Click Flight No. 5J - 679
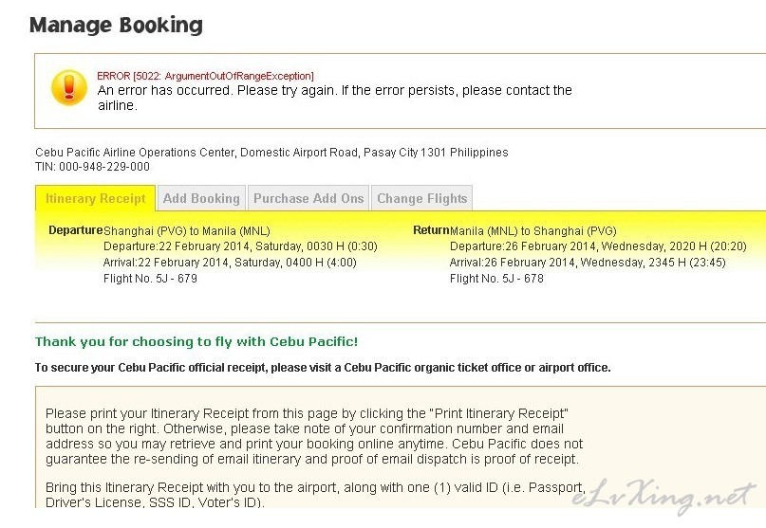766x528 pixels. click(x=151, y=279)
